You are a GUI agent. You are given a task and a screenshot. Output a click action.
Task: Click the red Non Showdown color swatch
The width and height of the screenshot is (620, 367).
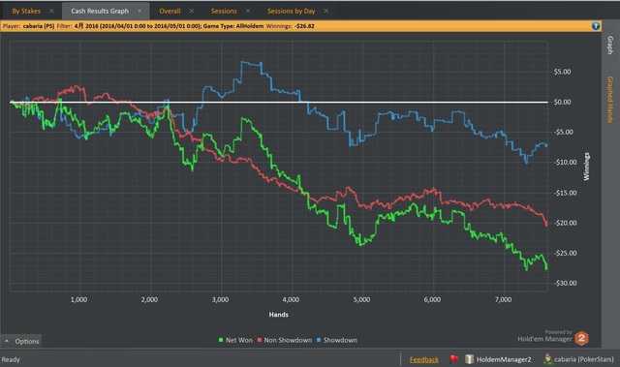point(260,340)
